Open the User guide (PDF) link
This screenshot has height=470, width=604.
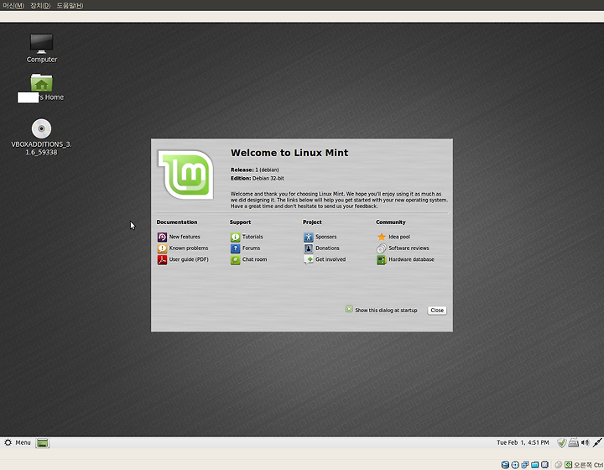pyautogui.click(x=189, y=259)
